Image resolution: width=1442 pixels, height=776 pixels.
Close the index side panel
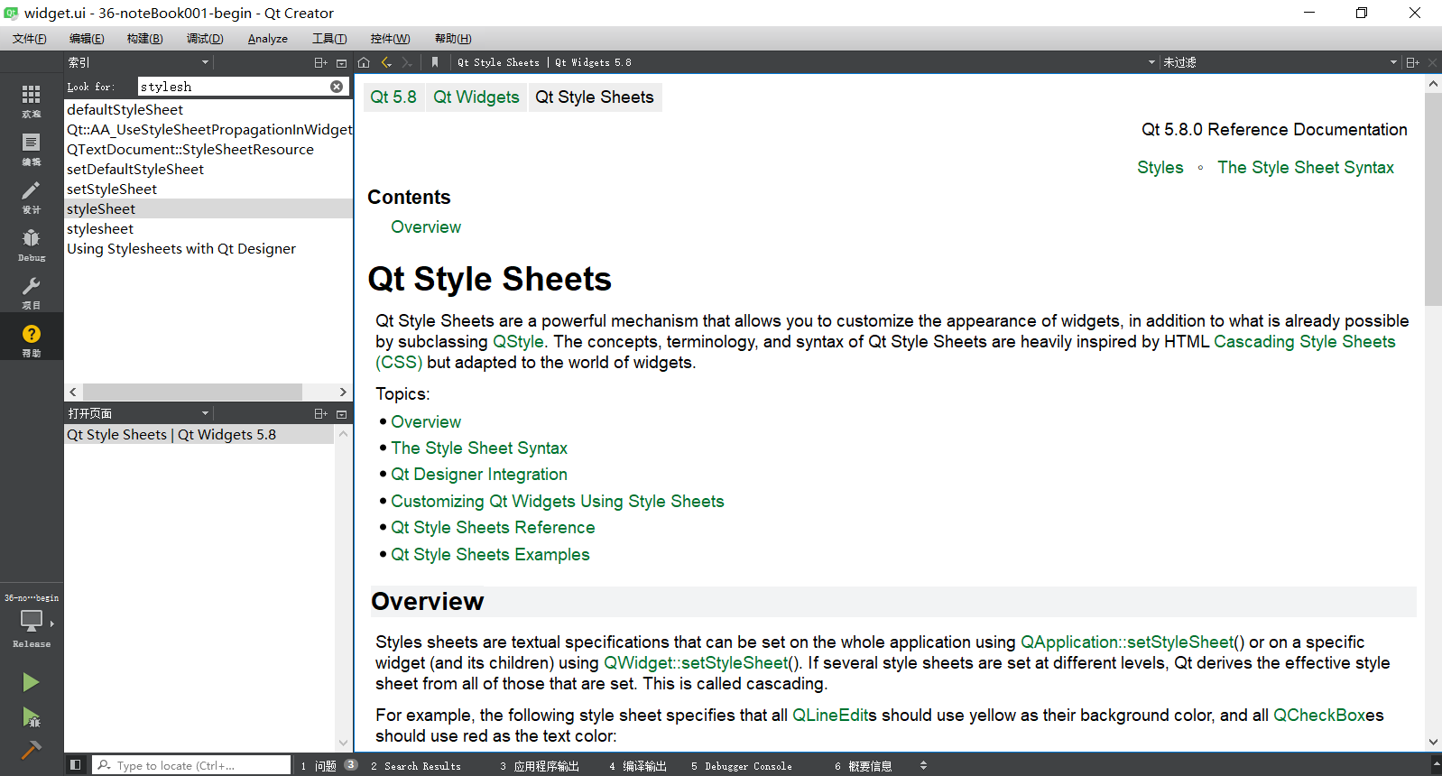(342, 62)
